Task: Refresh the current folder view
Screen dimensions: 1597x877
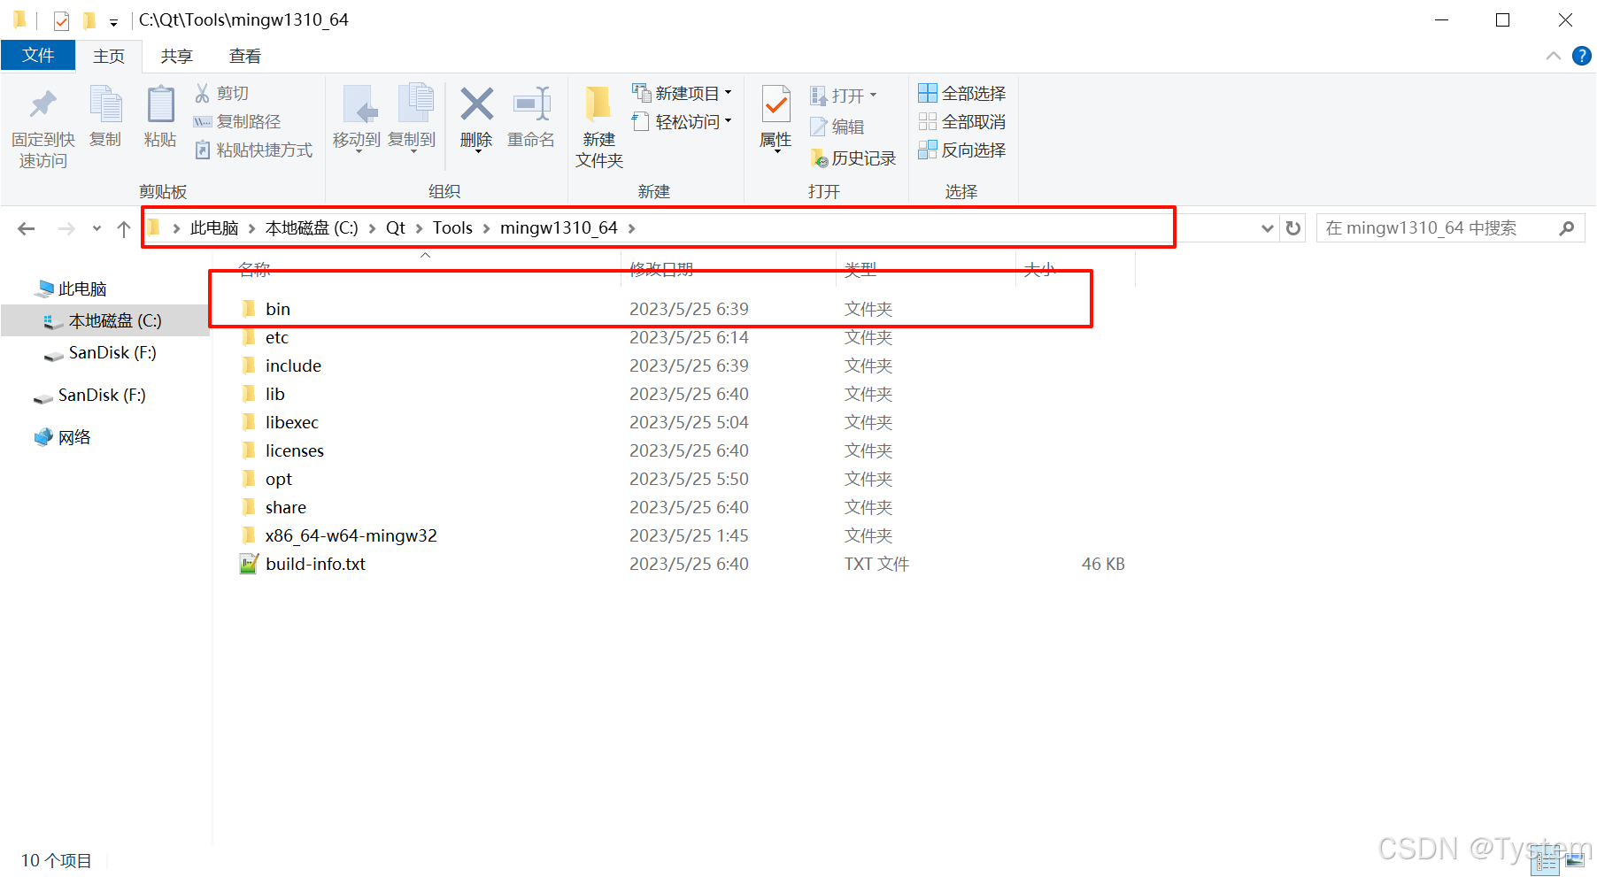Action: [x=1293, y=228]
